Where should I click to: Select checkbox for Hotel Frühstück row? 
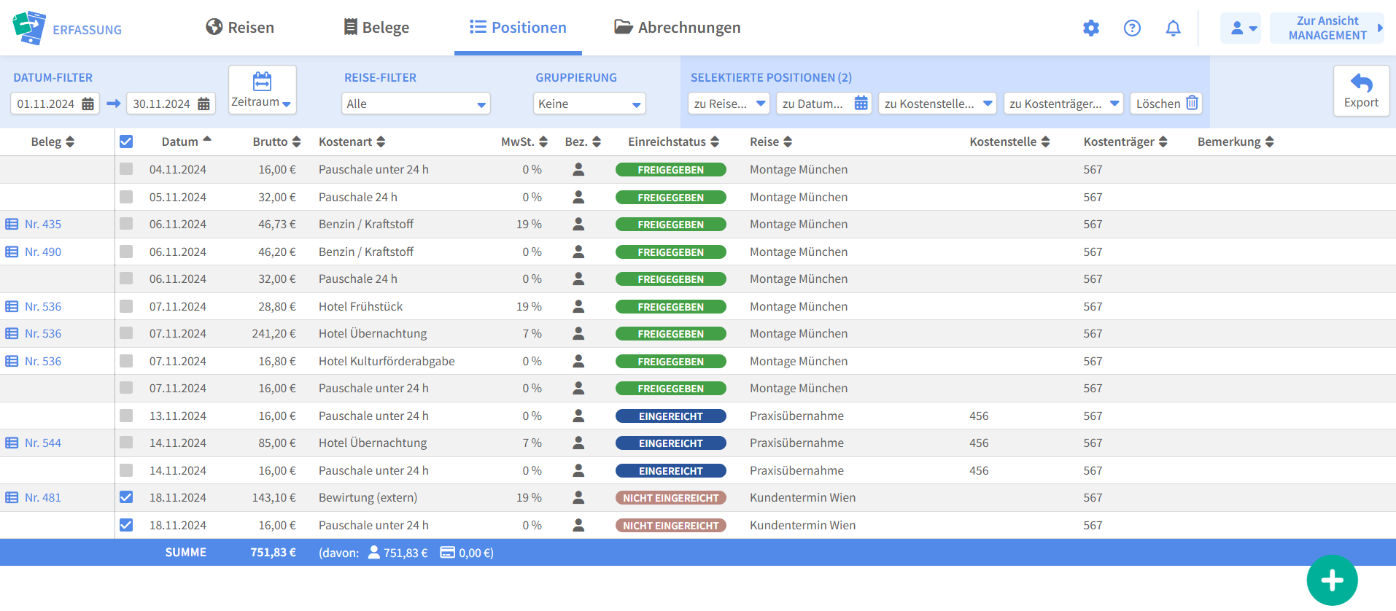coord(126,306)
